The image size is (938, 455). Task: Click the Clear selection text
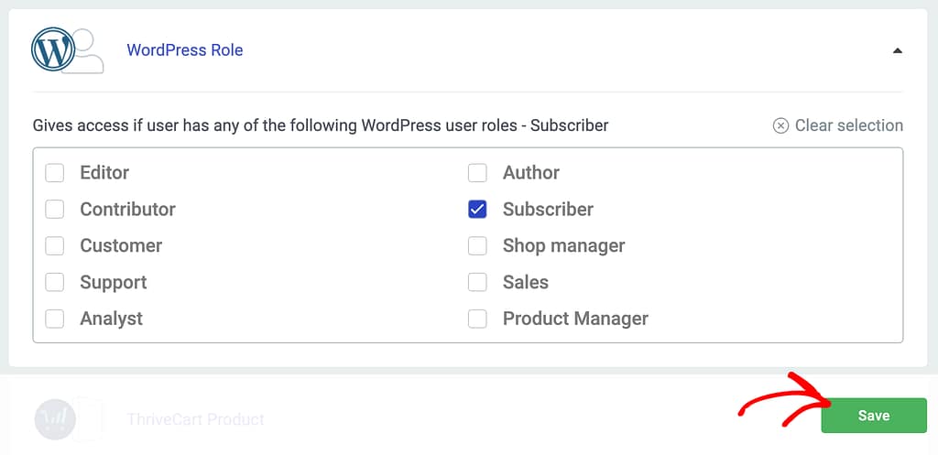click(x=848, y=125)
